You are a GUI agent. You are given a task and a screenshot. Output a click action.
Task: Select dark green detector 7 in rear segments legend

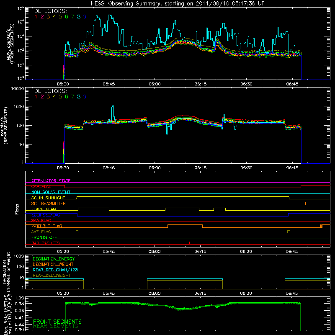click(72, 97)
